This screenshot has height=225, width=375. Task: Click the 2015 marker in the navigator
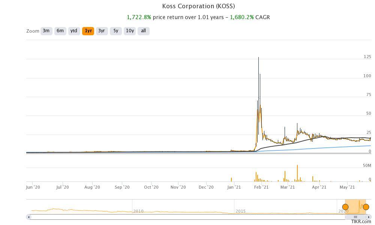[241, 211]
